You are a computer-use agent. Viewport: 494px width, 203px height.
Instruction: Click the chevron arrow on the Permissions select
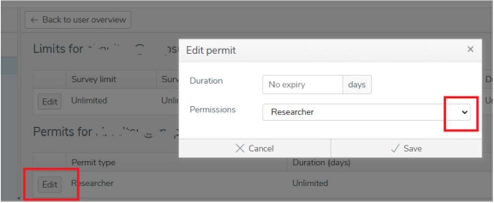(465, 113)
